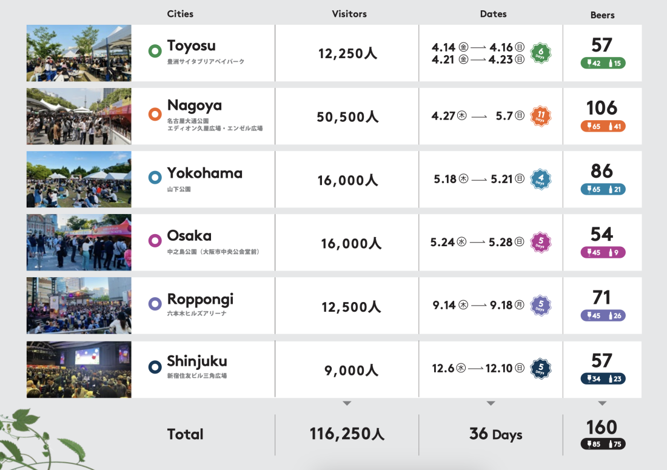Click the black total beer count pill

[602, 444]
